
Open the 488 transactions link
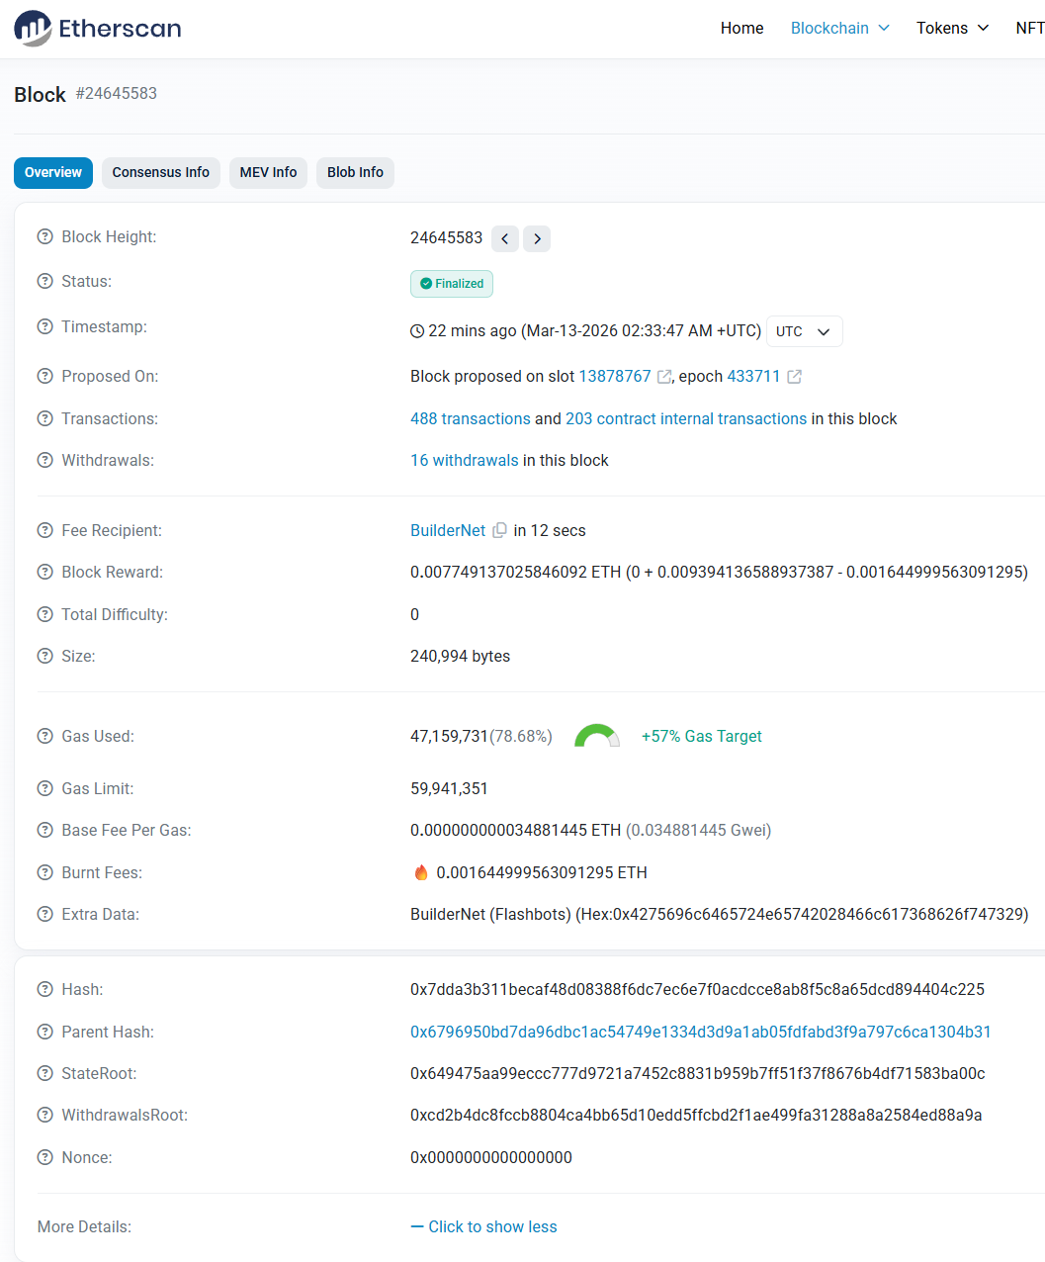click(470, 419)
